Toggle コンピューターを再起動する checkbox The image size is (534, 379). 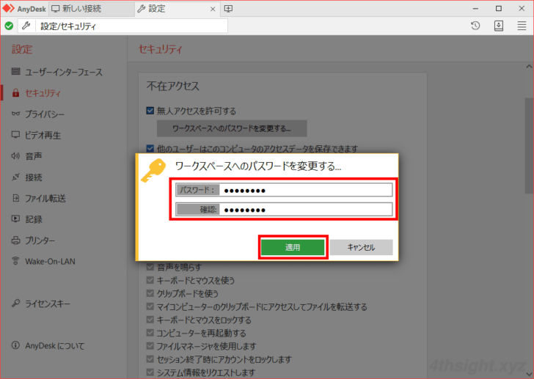[150, 333]
